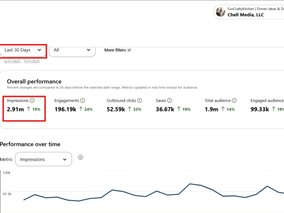Show the Total audience info icon details
The width and height of the screenshot is (284, 213).
click(234, 101)
